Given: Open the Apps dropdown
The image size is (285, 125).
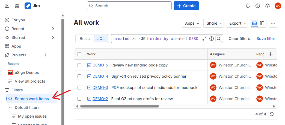Looking at the screenshot, I should pyautogui.click(x=191, y=23).
